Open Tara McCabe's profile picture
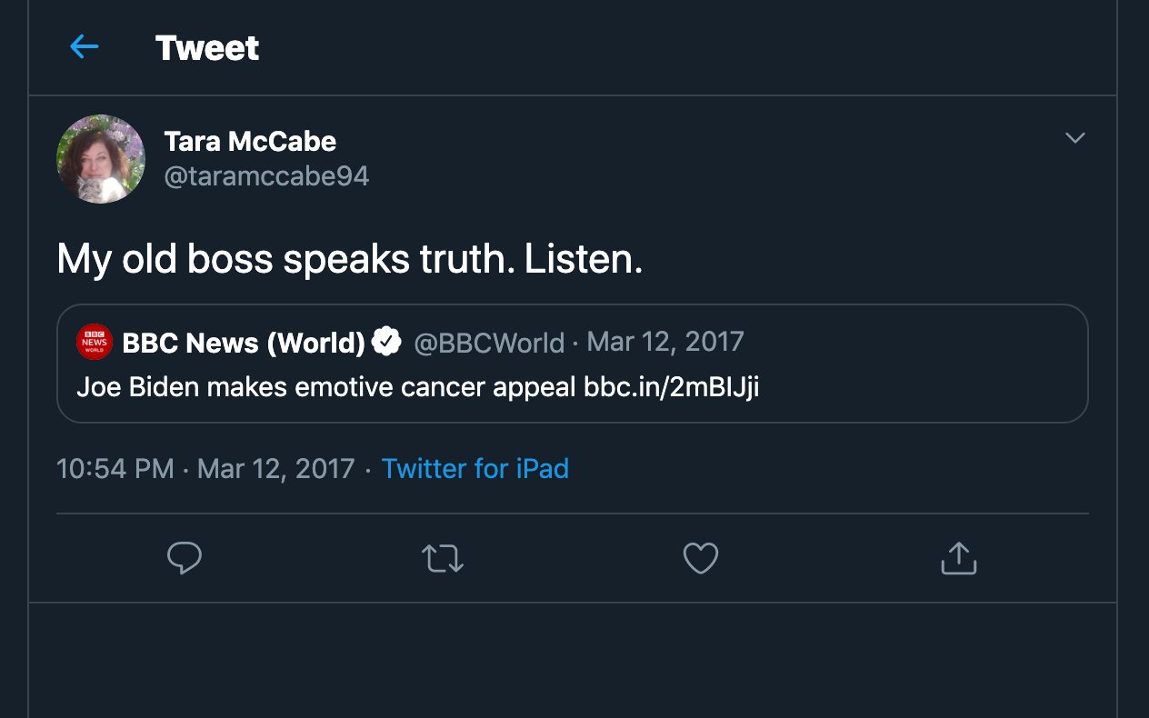 click(101, 159)
